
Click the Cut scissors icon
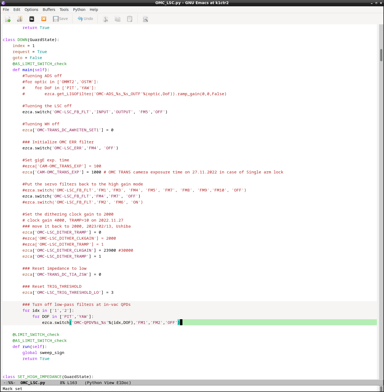[106, 19]
